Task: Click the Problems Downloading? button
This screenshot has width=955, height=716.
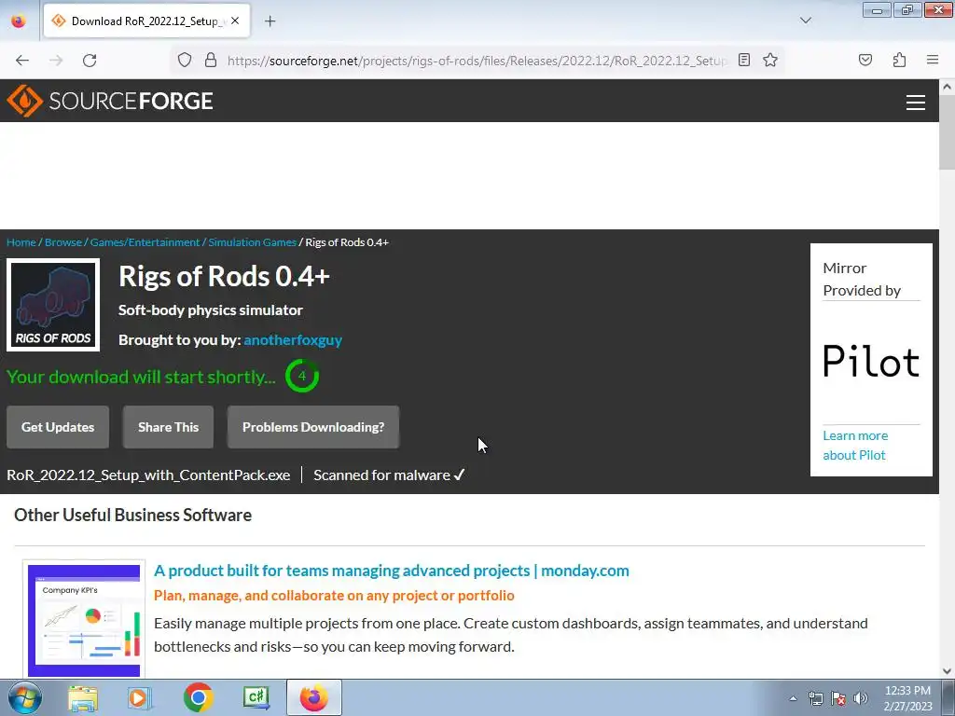Action: coord(313,427)
